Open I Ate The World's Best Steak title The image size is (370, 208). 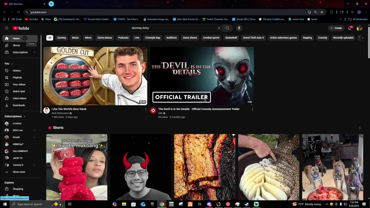click(69, 109)
